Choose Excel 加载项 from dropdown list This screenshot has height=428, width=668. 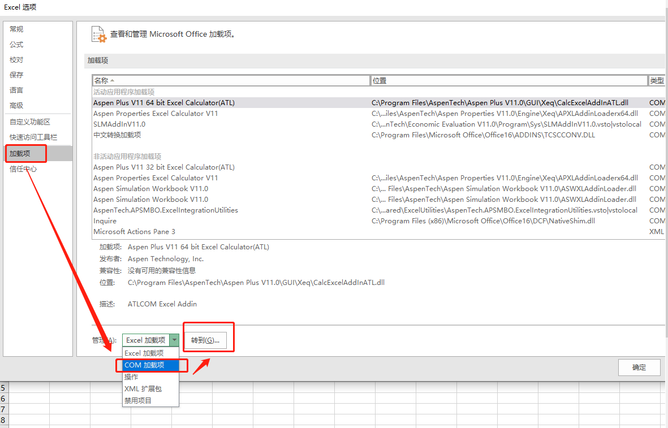pos(150,353)
